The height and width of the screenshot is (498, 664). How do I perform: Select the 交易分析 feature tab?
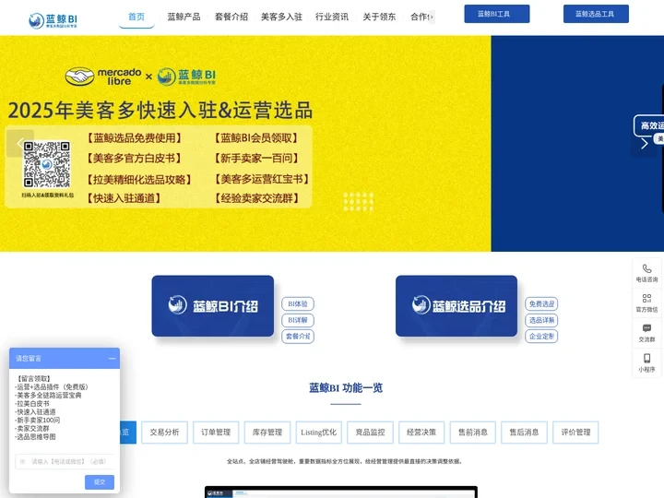[165, 433]
